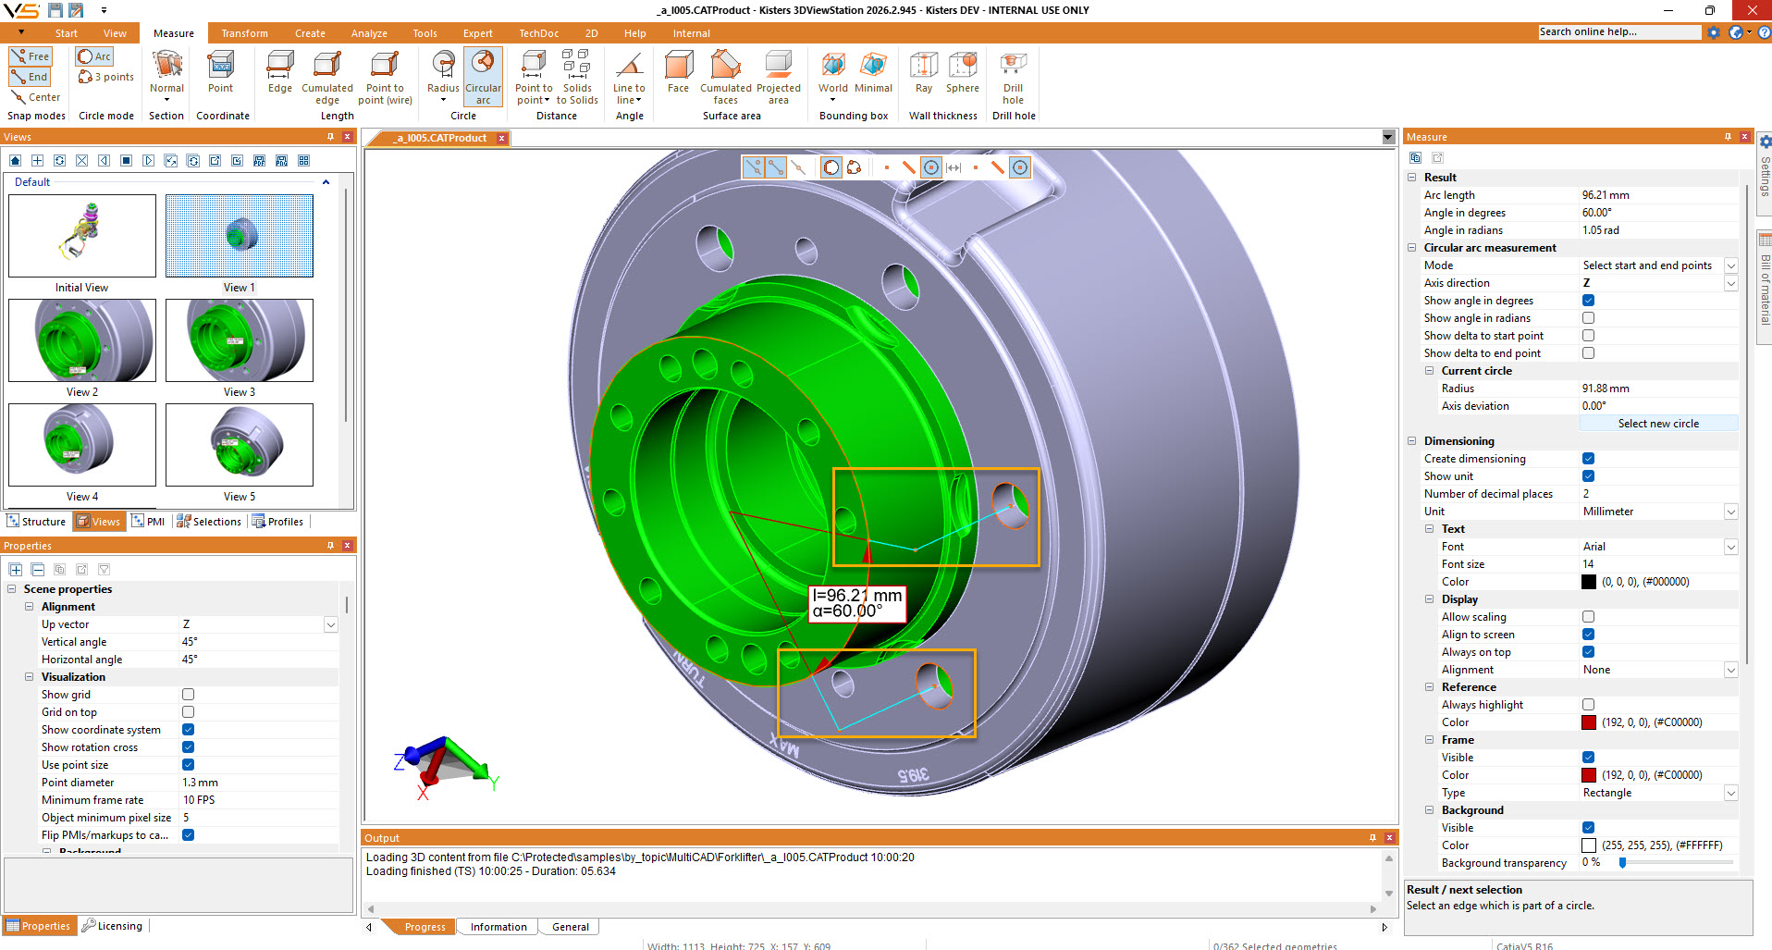Select the Face surface area tool

click(678, 72)
